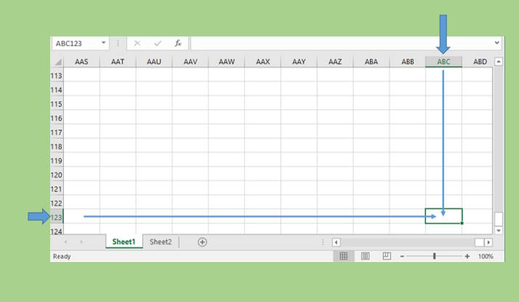Switch to Normal view icon

[x=344, y=256]
